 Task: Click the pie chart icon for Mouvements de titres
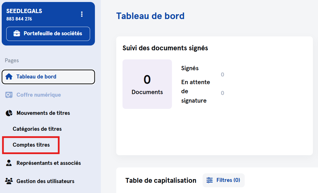pyautogui.click(x=9, y=113)
